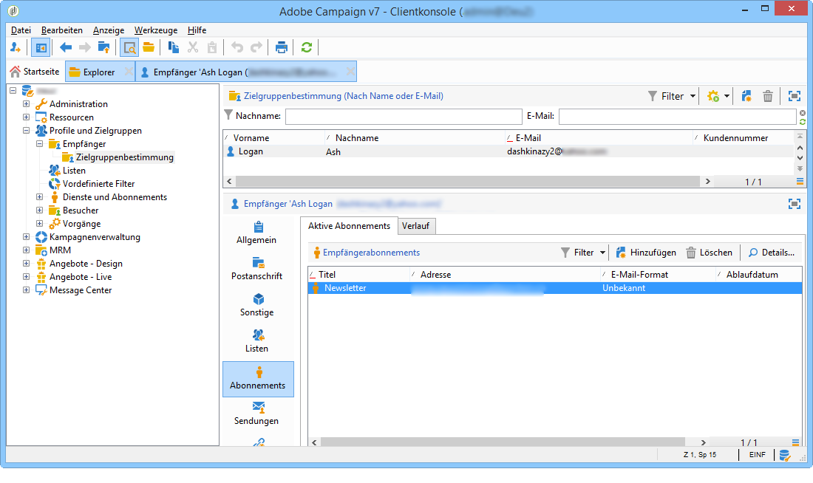This screenshot has width=813, height=483.
Task: Select Vordefinierte Filter in the tree
Action: click(x=98, y=183)
